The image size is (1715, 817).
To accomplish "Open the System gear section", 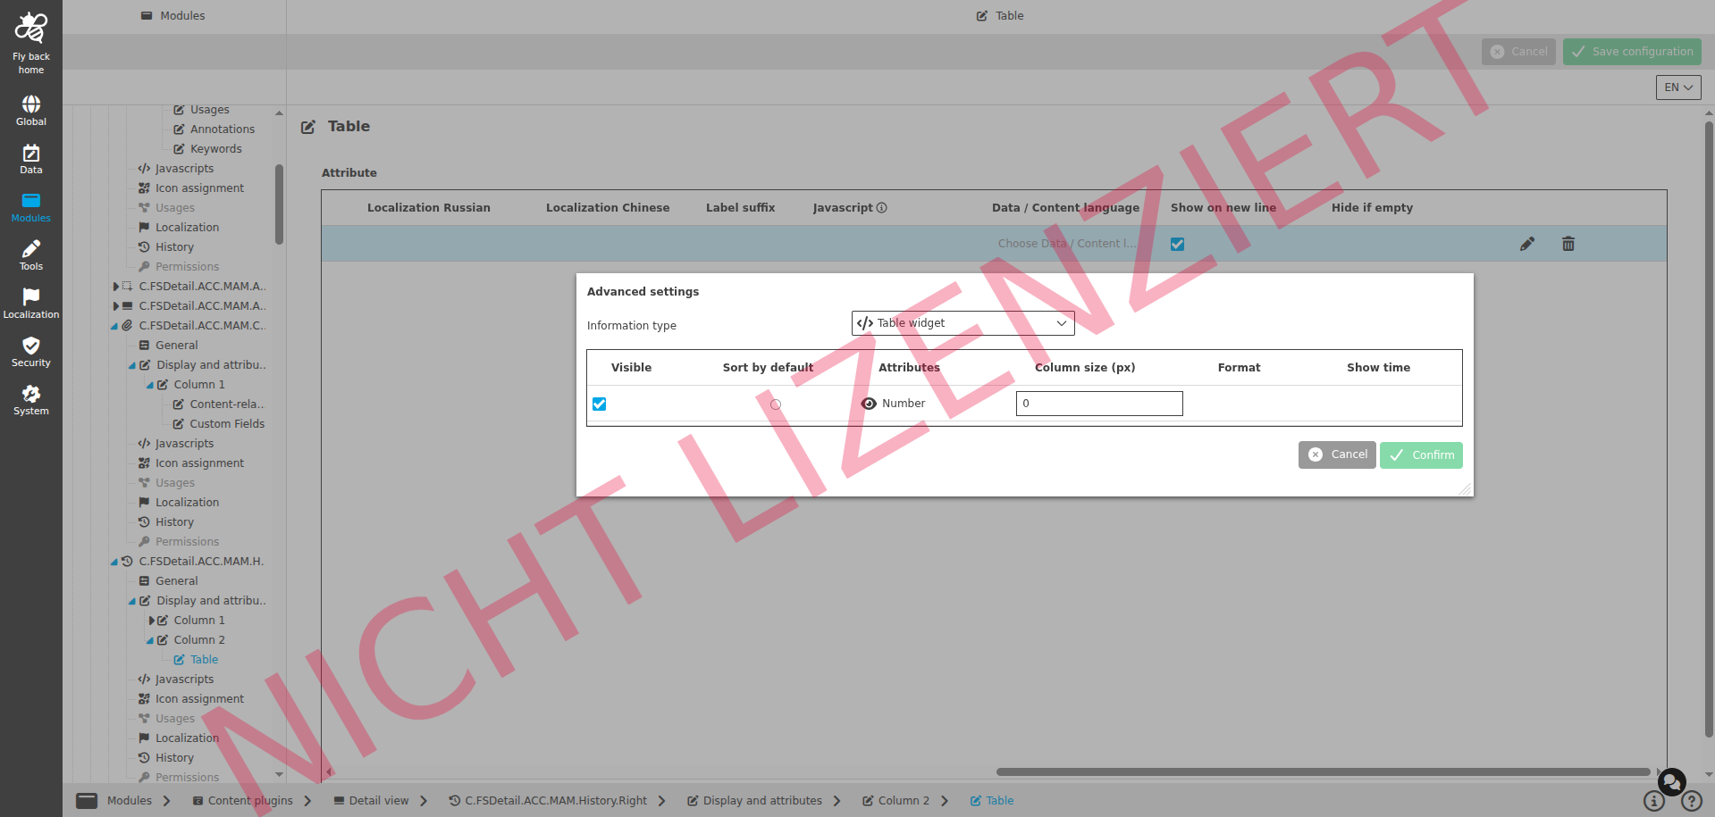I will (x=30, y=400).
